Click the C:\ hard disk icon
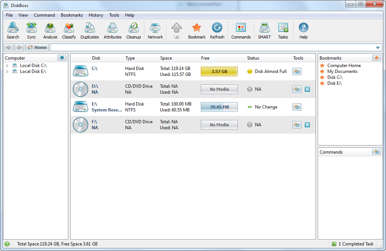 [81, 71]
